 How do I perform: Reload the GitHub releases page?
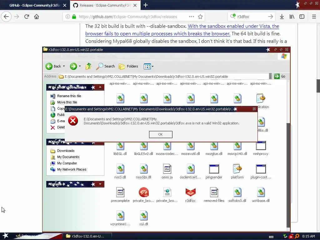pos(27,17)
